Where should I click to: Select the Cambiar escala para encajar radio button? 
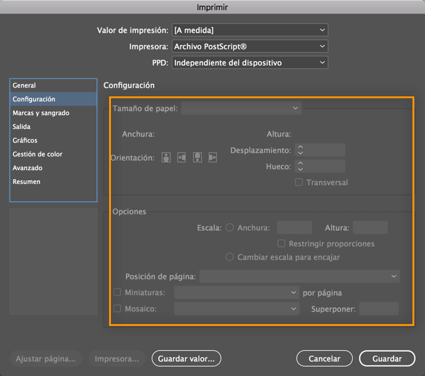pyautogui.click(x=230, y=257)
